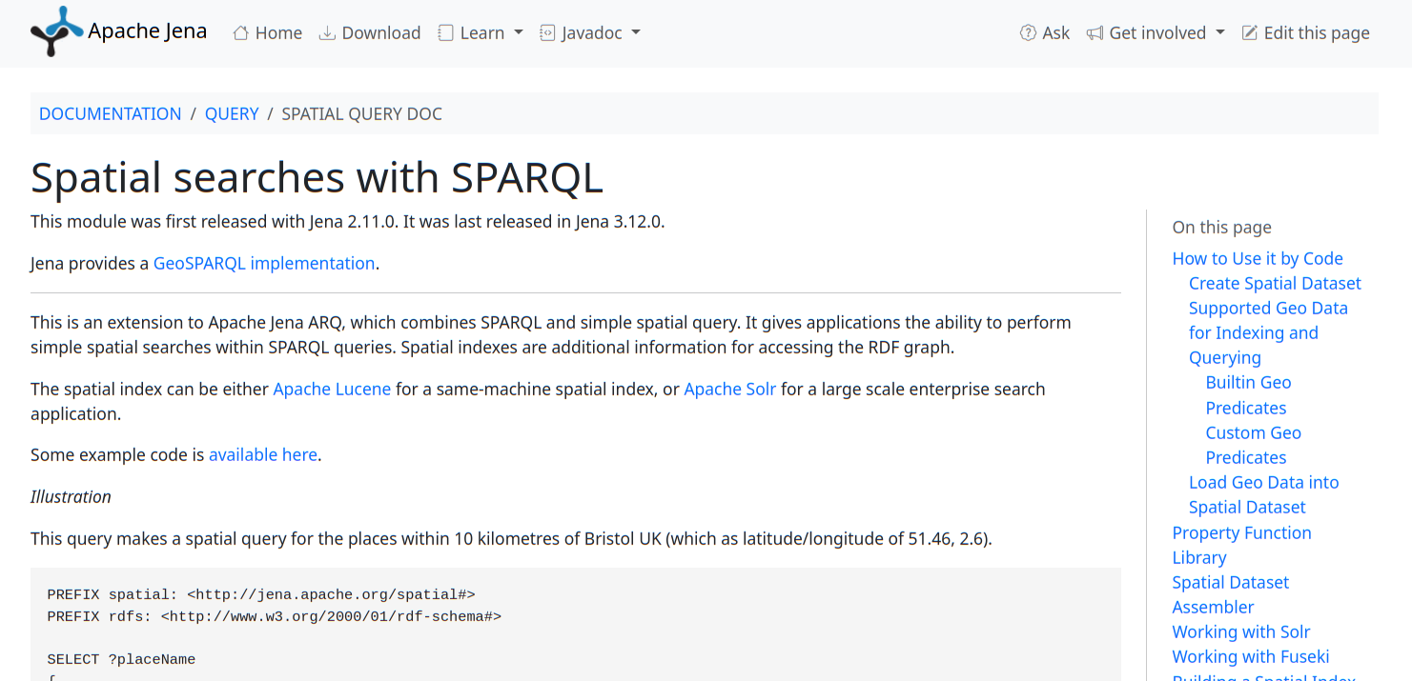This screenshot has height=681, width=1412.
Task: Click the Learn book icon
Action: click(x=445, y=32)
